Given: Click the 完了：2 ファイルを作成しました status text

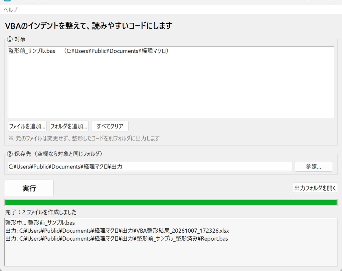Looking at the screenshot, I should click(x=40, y=212).
